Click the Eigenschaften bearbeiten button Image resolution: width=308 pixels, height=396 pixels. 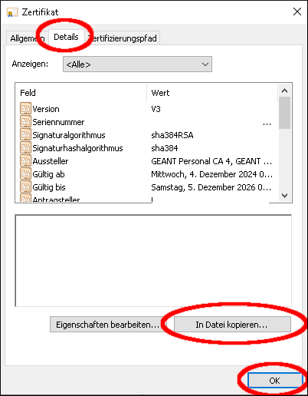tap(107, 325)
